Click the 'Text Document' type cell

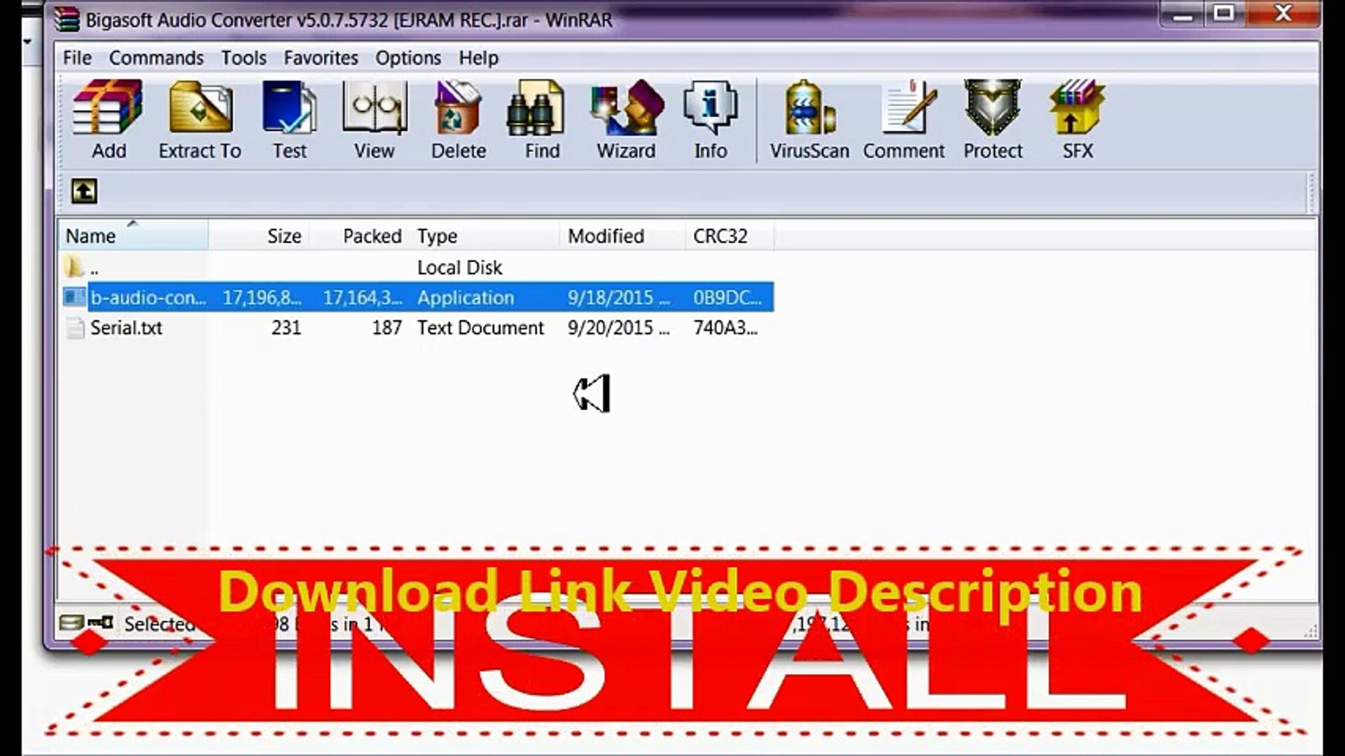coord(480,328)
